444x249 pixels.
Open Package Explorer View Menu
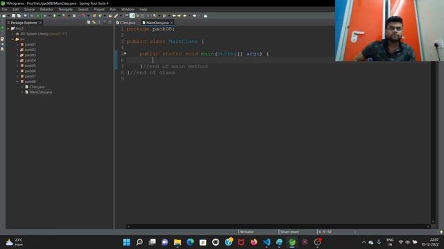point(99,22)
